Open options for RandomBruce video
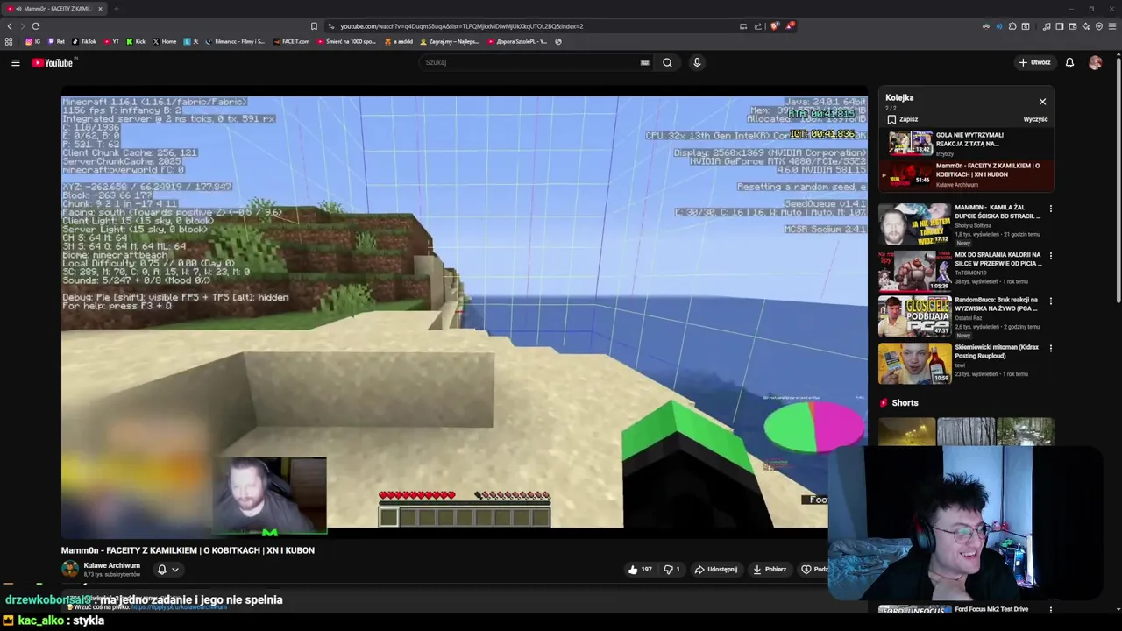1122x631 pixels. pos(1050,301)
